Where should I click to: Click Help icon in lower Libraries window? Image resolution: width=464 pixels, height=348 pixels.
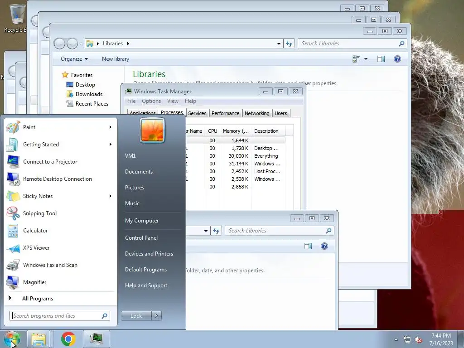(324, 246)
